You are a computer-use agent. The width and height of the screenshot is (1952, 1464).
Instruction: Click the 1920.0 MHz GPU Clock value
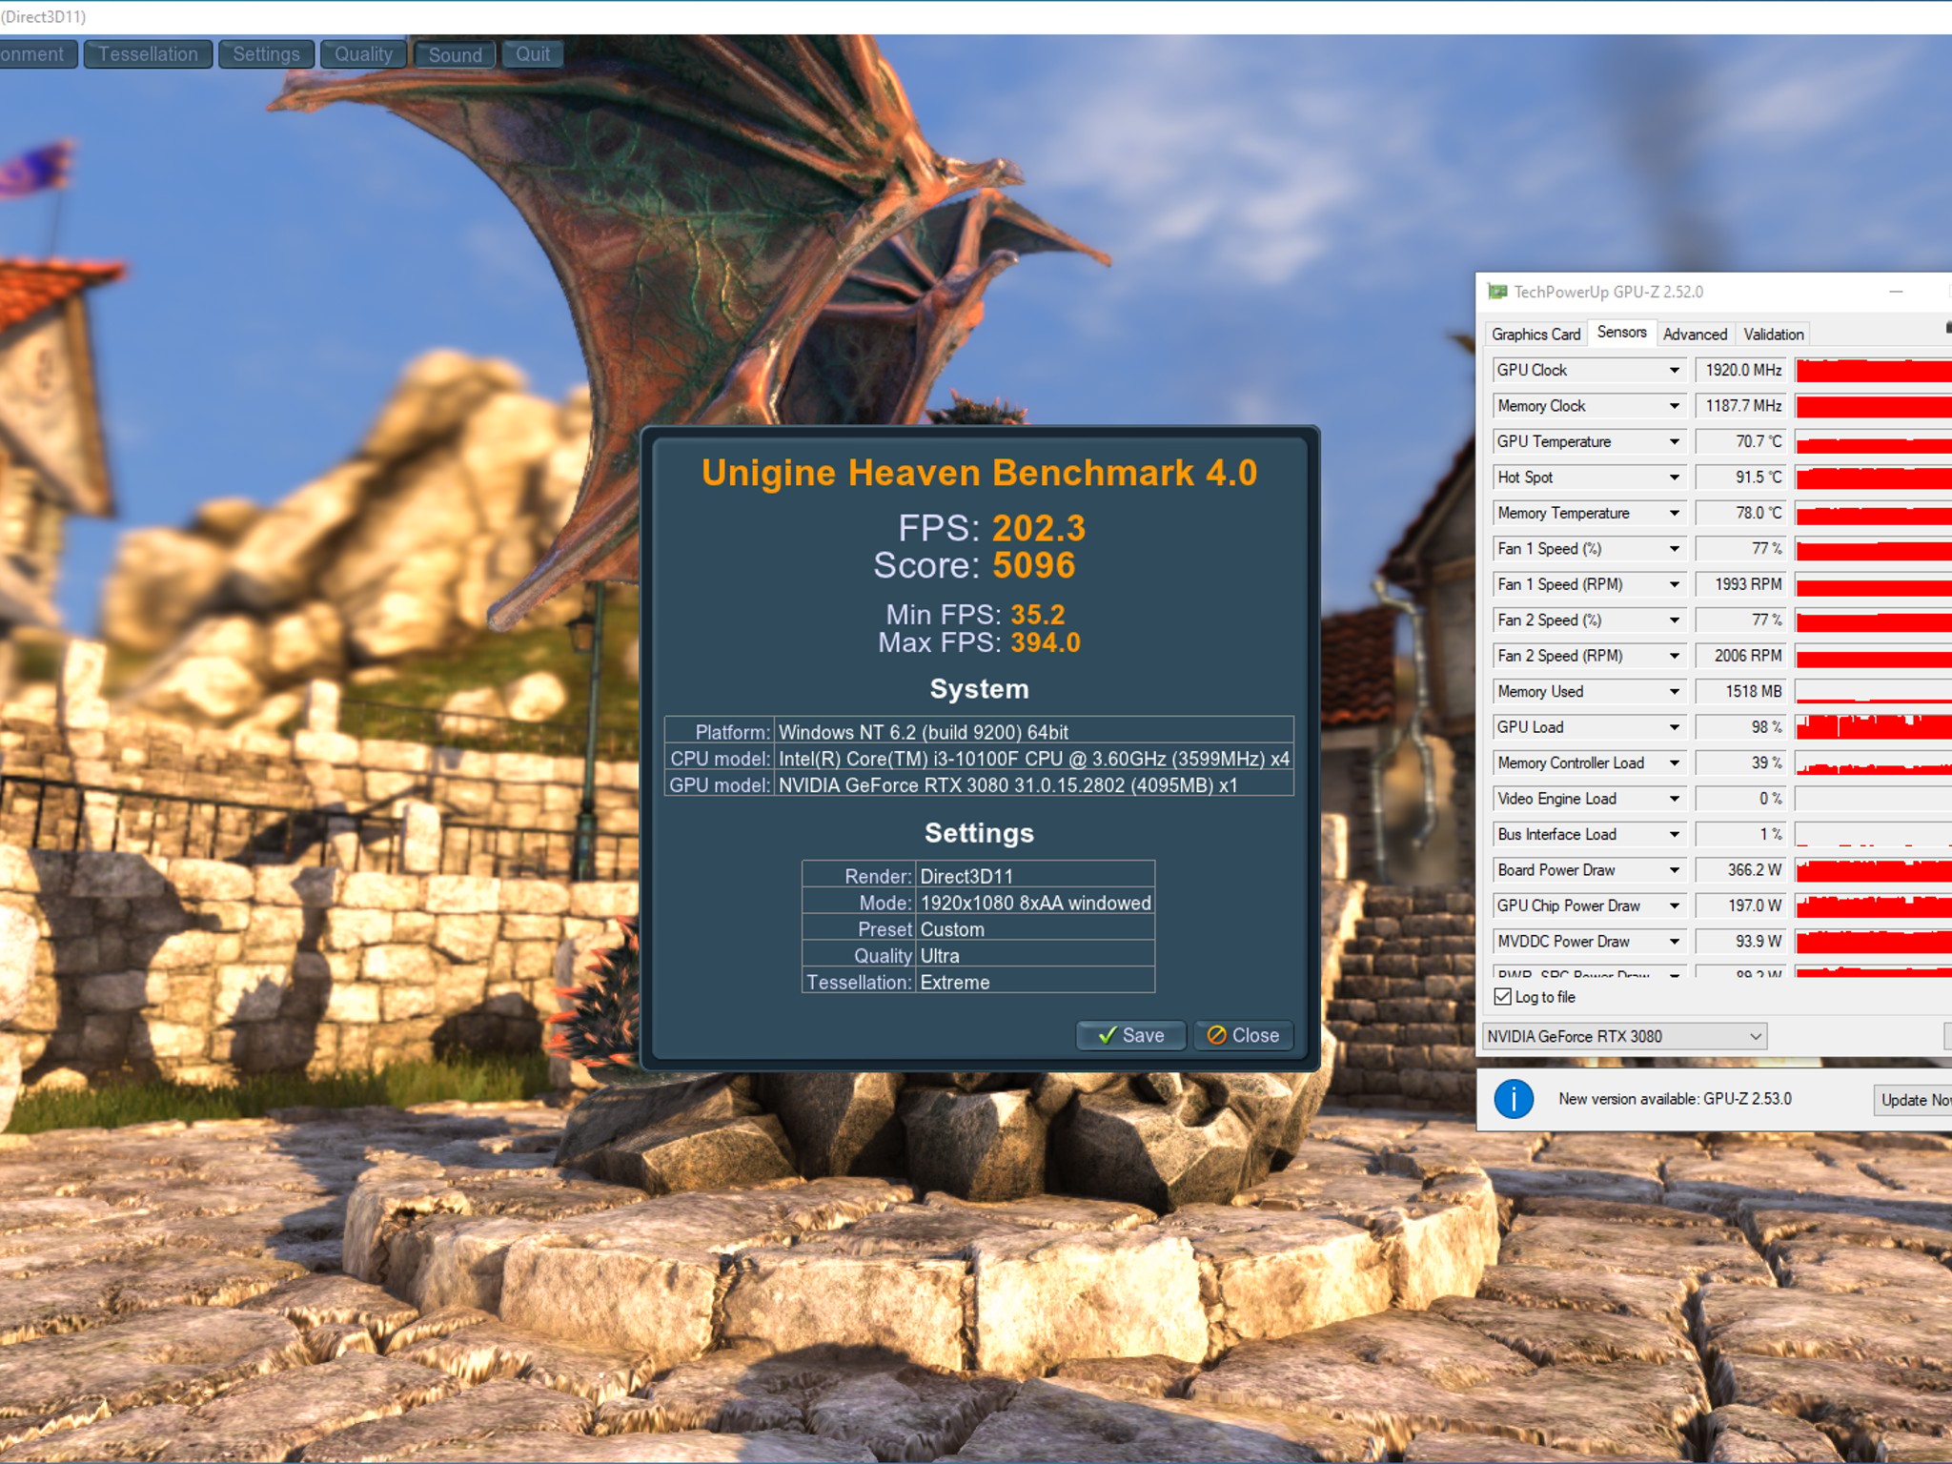coord(1740,370)
